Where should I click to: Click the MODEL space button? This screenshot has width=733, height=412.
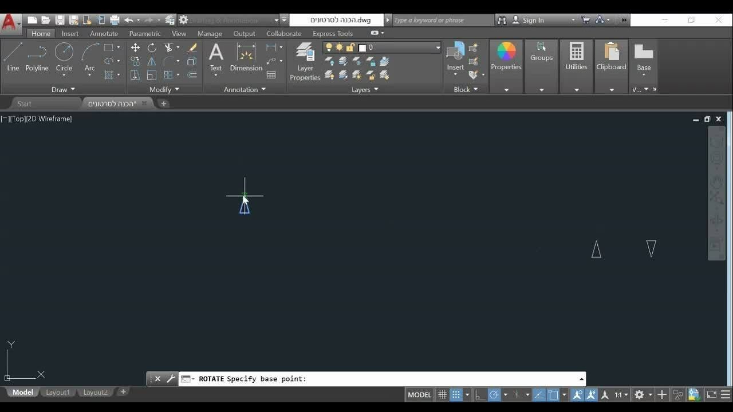click(x=419, y=395)
